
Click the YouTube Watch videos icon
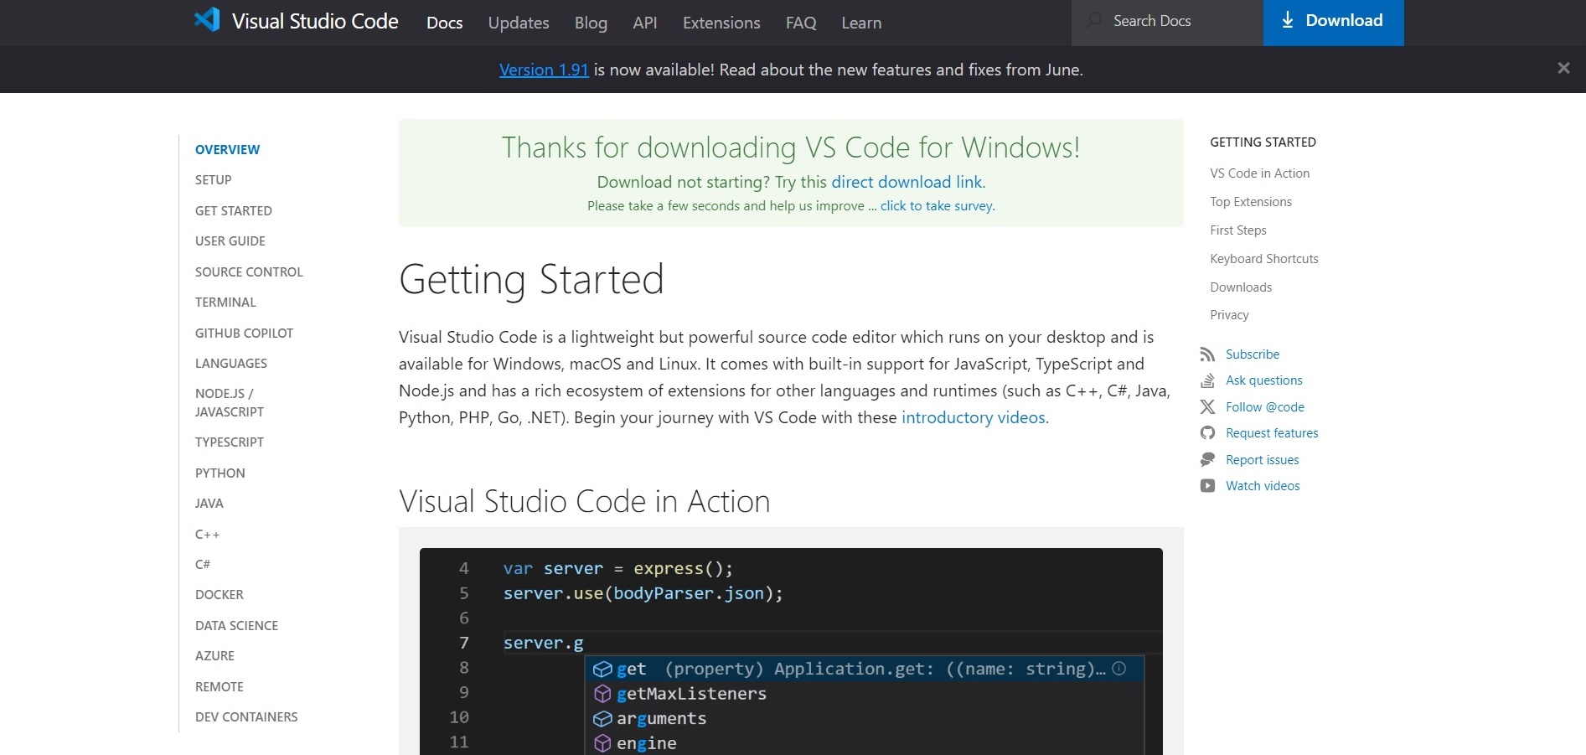1207,486
